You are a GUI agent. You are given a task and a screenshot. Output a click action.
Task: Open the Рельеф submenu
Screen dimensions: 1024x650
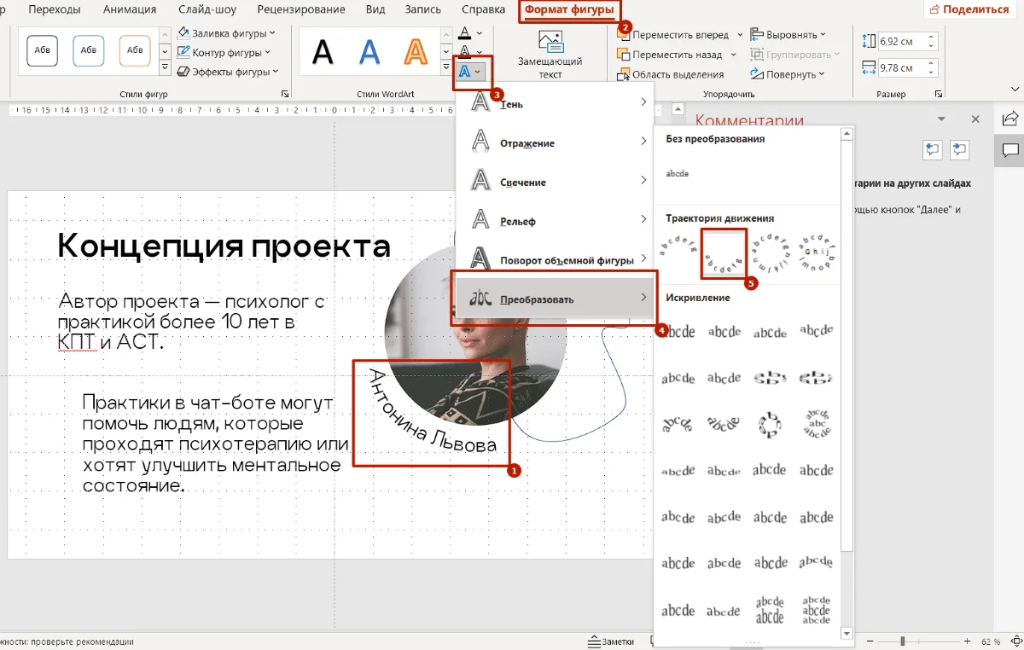tap(556, 221)
